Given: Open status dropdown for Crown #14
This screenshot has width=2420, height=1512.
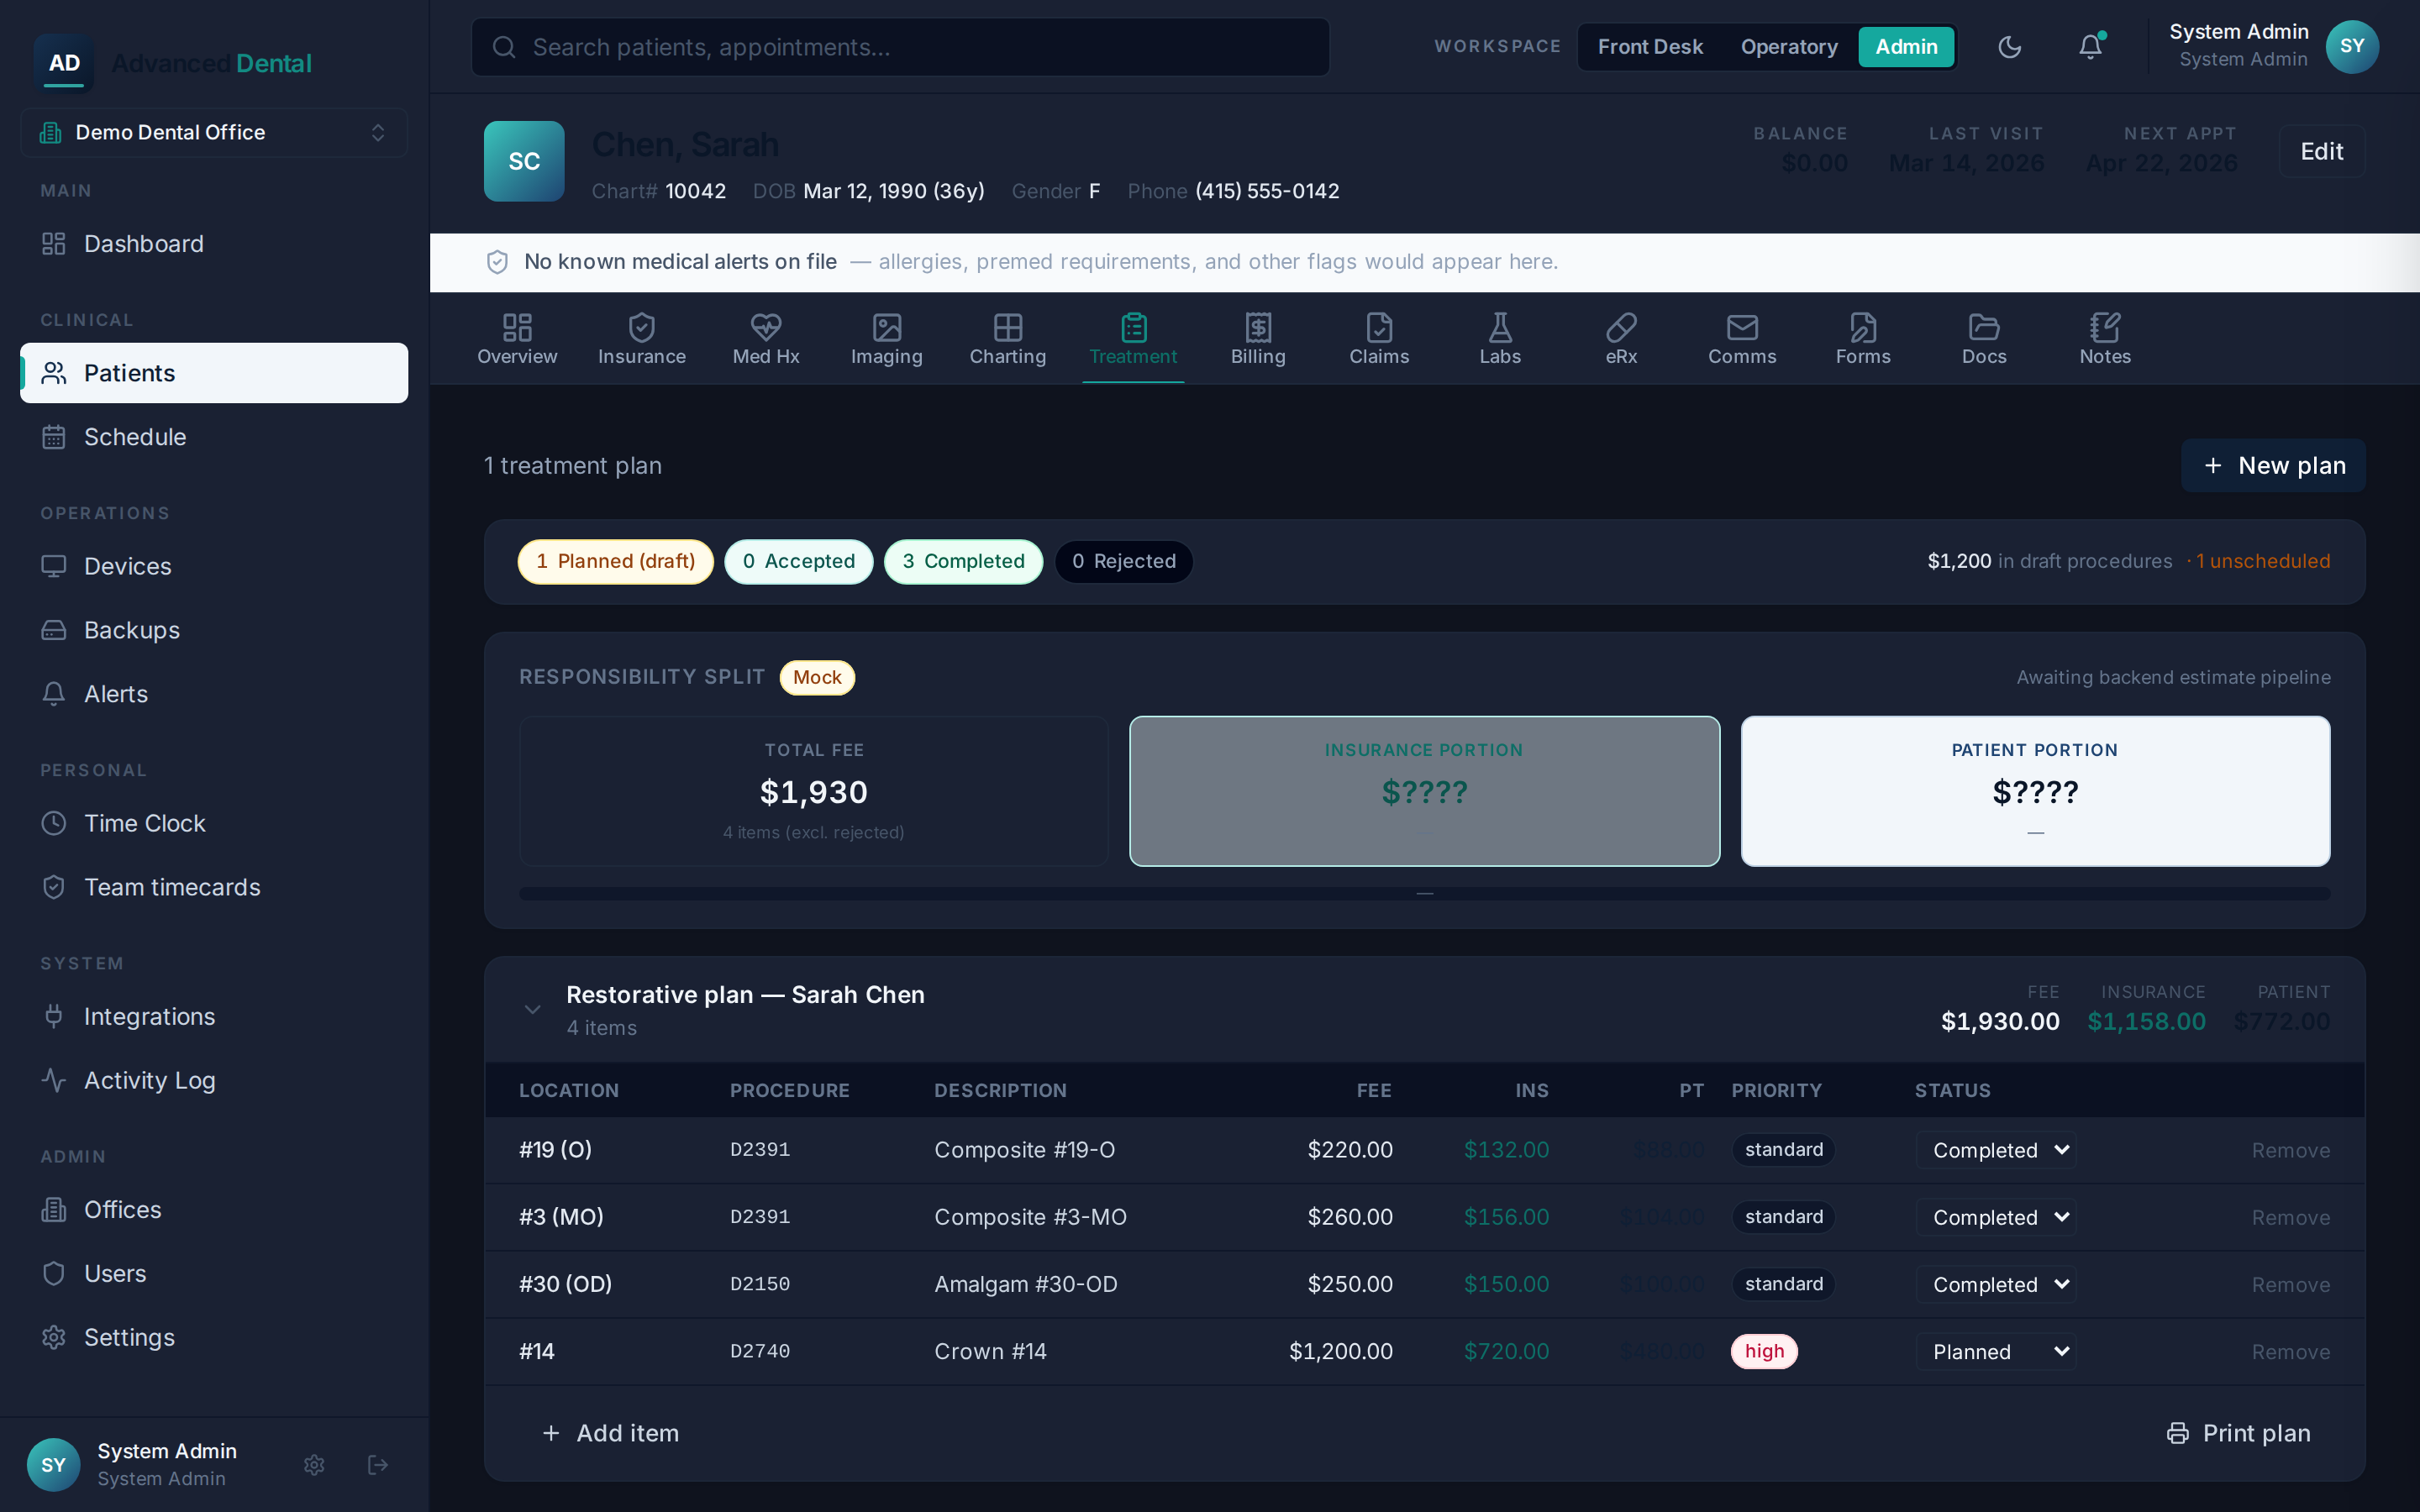Looking at the screenshot, I should [1996, 1351].
